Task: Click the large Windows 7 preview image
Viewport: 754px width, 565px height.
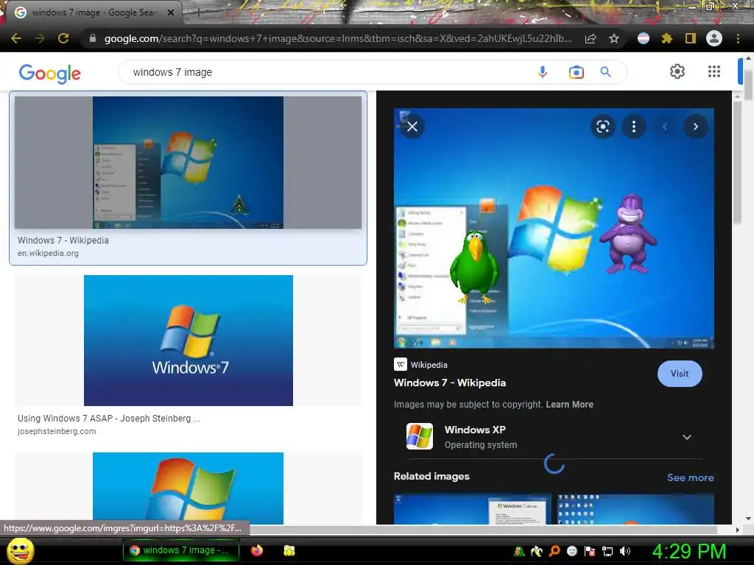Action: [x=554, y=228]
